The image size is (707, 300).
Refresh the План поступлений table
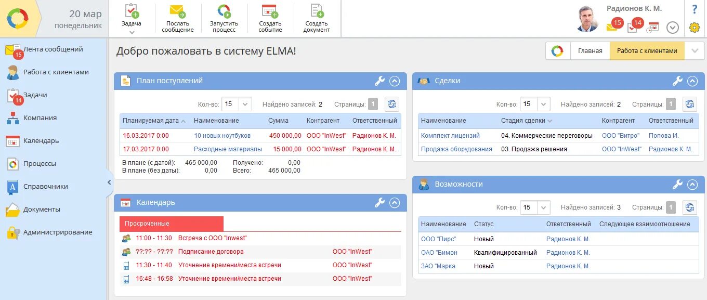coord(392,104)
